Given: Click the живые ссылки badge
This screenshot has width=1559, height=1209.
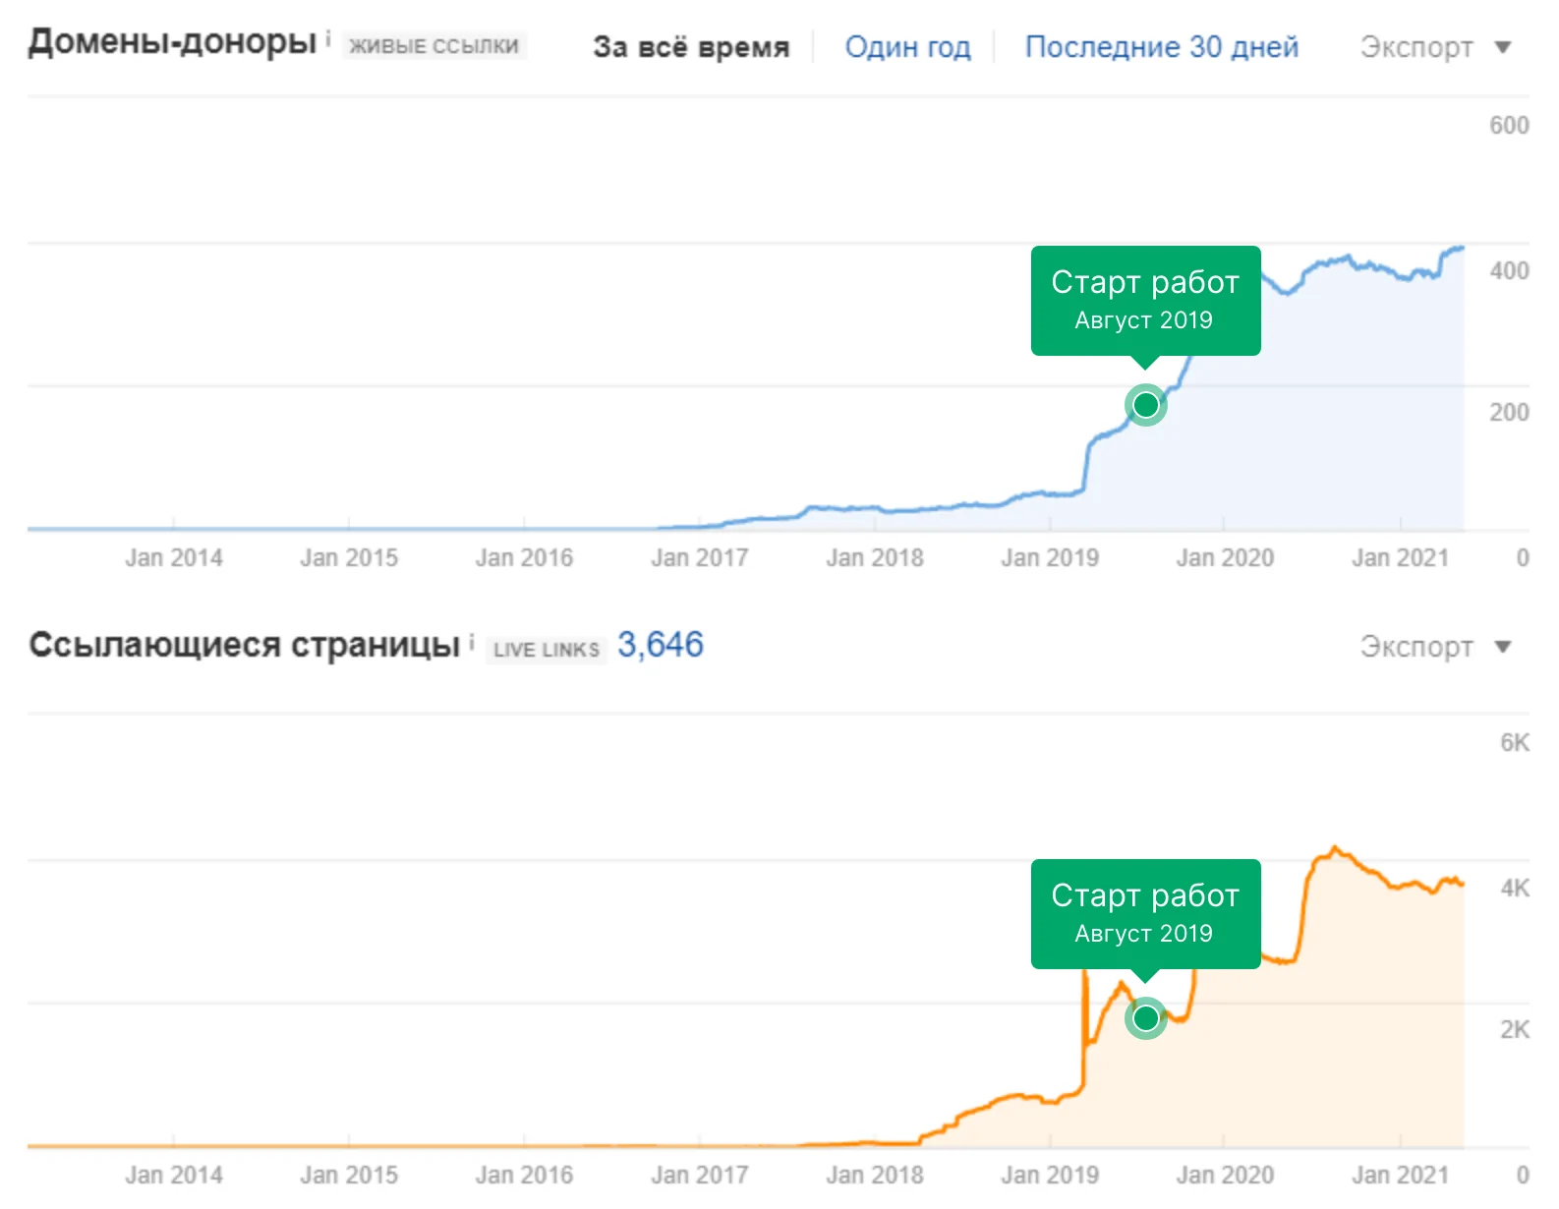Looking at the screenshot, I should tap(433, 46).
